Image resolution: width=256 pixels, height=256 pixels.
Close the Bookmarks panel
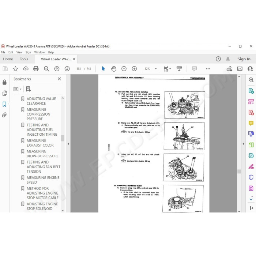[59, 79]
